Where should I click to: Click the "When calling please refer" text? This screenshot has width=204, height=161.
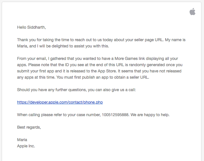[43, 115]
